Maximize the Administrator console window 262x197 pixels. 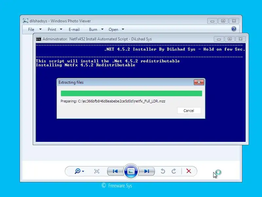(x=230, y=39)
